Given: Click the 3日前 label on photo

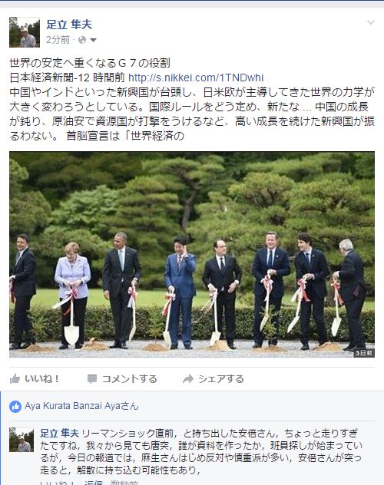Looking at the screenshot, I should (364, 353).
